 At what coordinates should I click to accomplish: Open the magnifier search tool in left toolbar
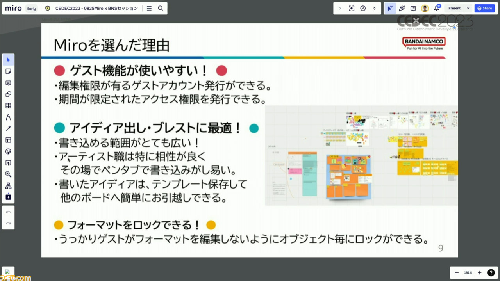point(8,174)
